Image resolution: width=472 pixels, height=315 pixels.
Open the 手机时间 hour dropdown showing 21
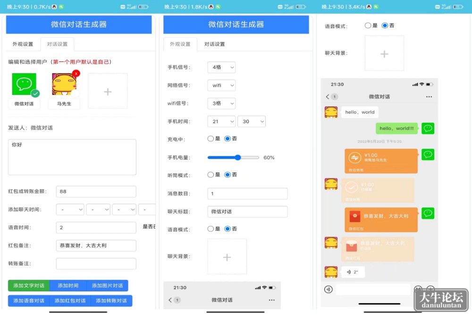tap(221, 121)
